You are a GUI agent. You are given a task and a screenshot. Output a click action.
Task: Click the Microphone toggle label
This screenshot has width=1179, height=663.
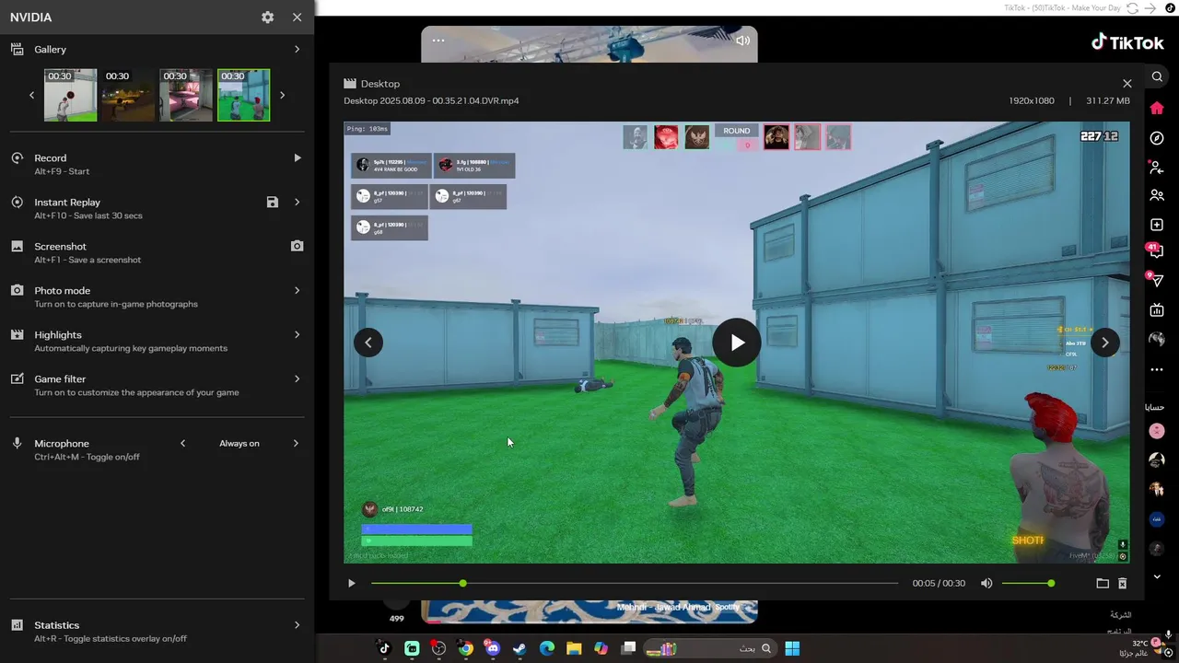[62, 443]
